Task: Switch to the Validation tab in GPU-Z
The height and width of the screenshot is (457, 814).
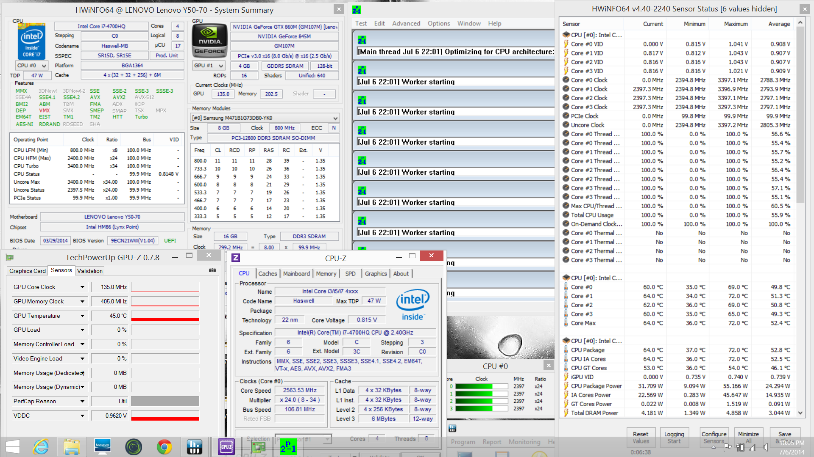Action: [x=90, y=271]
